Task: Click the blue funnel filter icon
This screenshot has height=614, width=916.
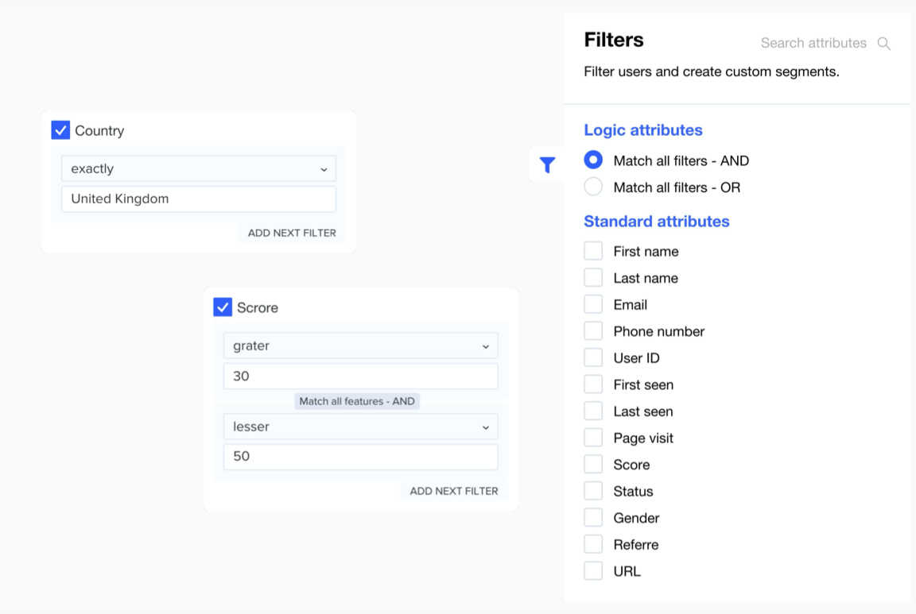Action: tap(547, 164)
